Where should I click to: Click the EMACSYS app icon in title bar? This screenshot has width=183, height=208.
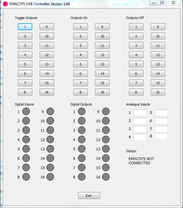(x=5, y=4)
